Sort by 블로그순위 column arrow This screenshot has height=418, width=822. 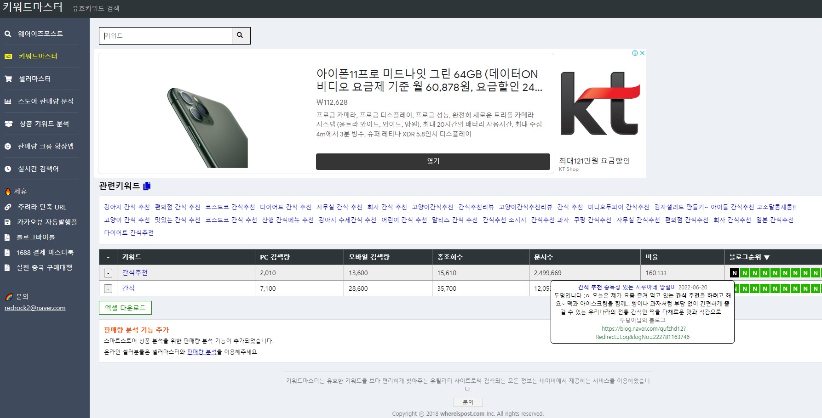tap(766, 258)
